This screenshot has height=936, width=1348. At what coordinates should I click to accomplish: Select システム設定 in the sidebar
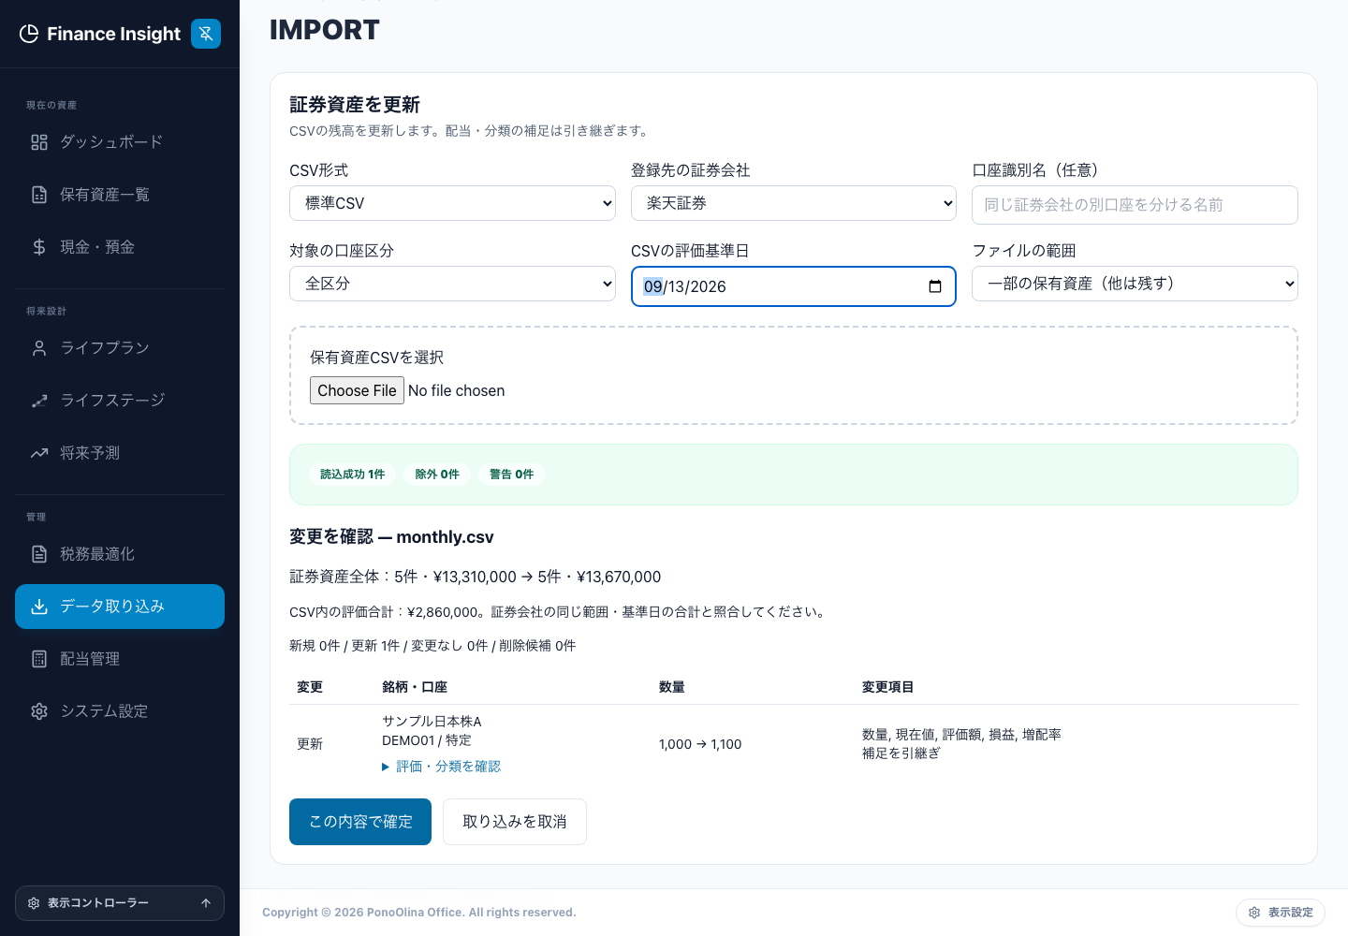pos(120,711)
